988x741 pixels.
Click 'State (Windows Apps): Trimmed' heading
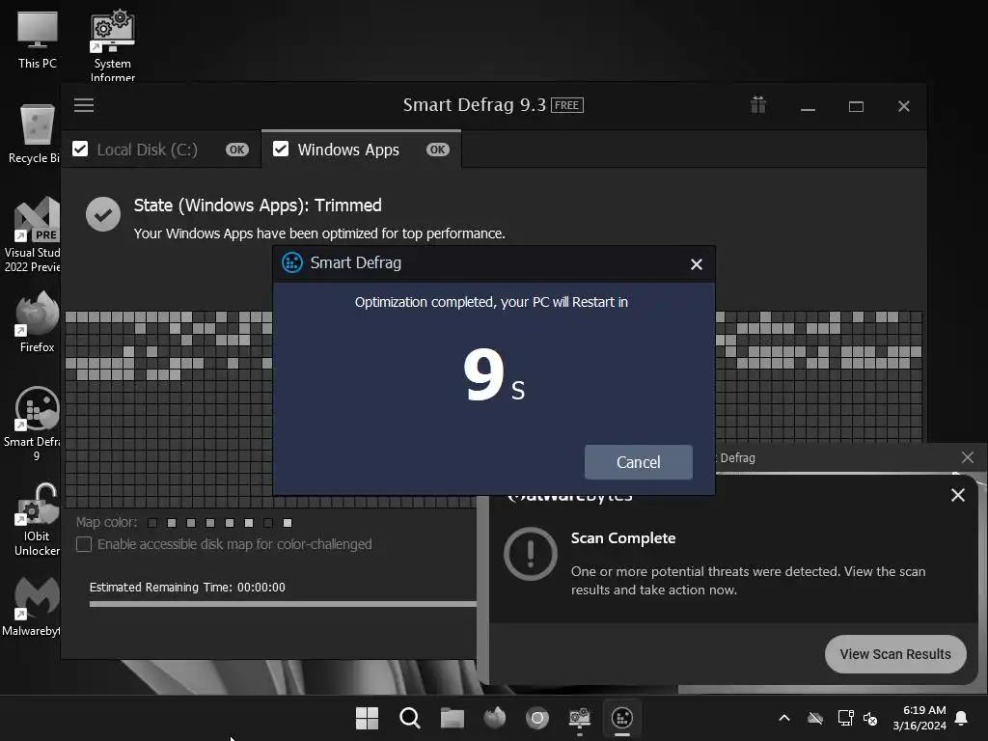point(258,206)
